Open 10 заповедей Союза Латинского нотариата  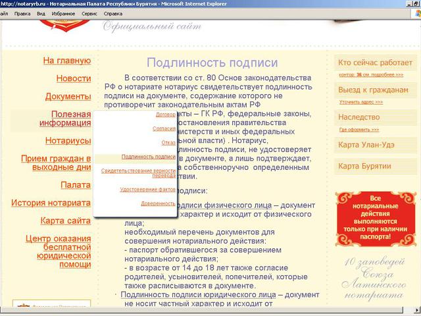374,278
